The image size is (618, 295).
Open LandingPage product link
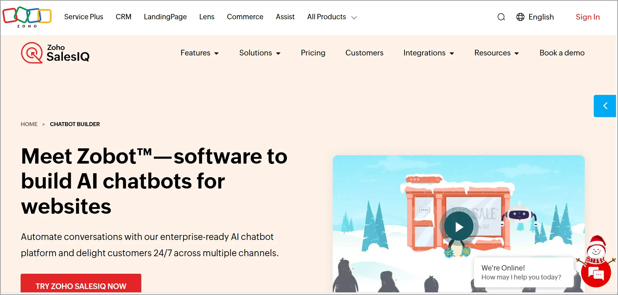coord(165,17)
